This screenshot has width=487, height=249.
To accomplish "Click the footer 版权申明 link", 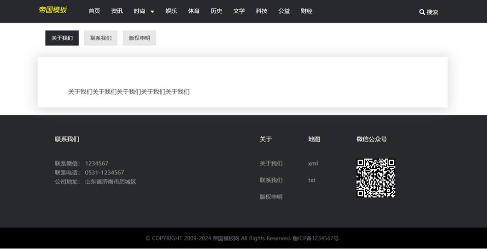I will pos(271,197).
